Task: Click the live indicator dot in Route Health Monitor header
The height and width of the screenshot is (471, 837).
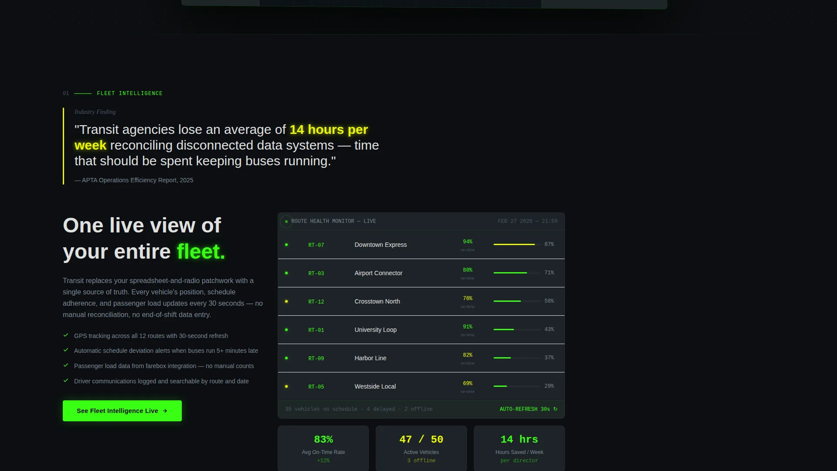Action: click(x=286, y=222)
